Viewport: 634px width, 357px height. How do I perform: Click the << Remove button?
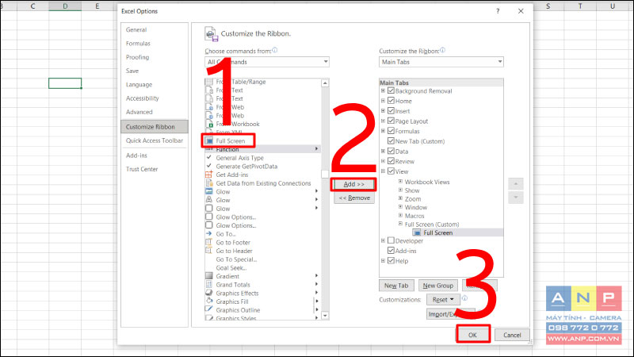[x=354, y=198]
